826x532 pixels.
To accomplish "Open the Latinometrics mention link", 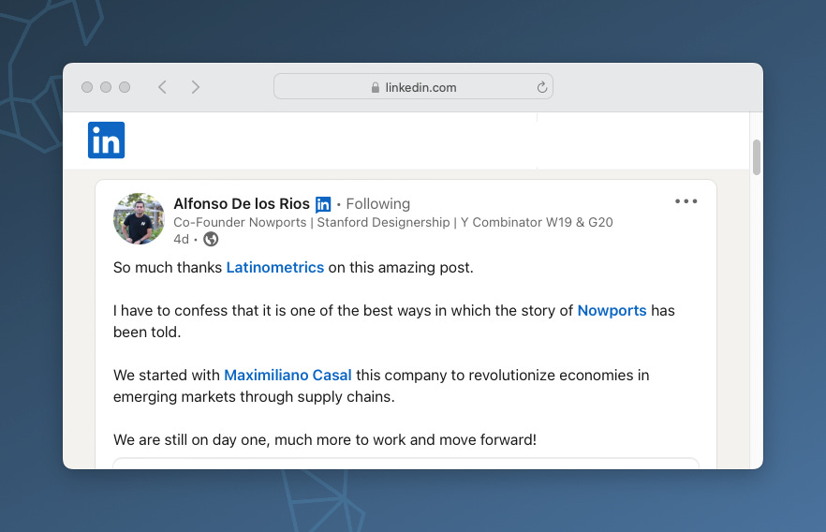I will pyautogui.click(x=275, y=268).
